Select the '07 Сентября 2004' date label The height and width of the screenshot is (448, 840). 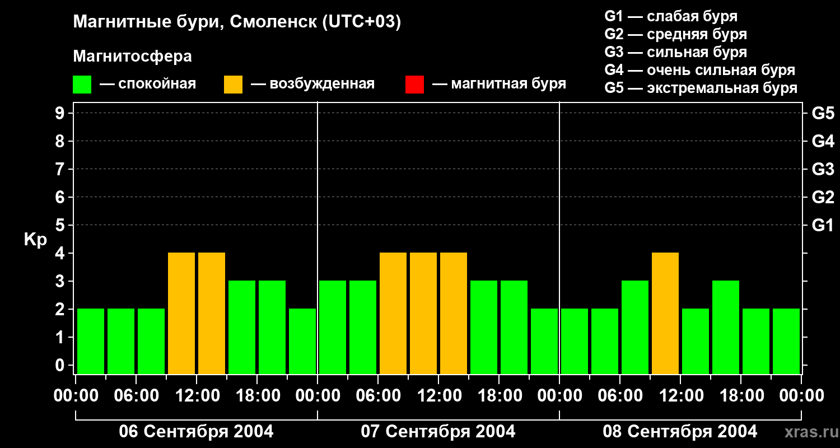point(438,432)
